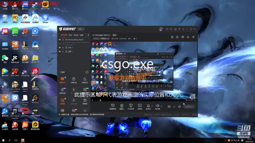
Task: Switch to the third scene tab
Action: click(76, 35)
